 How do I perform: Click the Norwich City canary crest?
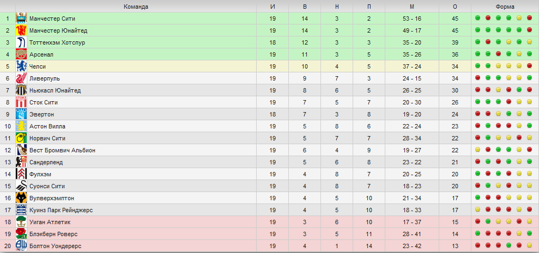click(21, 138)
